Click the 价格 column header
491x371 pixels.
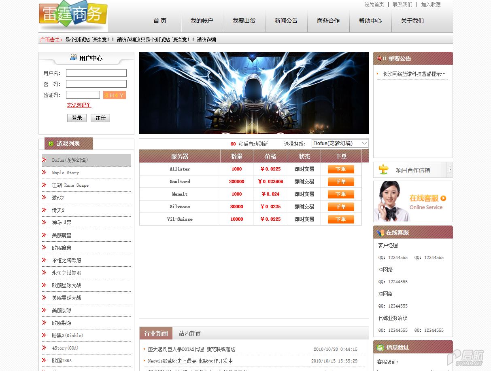click(270, 156)
